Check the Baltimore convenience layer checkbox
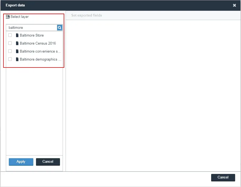Viewport: 241px width, 187px height. (x=10, y=51)
